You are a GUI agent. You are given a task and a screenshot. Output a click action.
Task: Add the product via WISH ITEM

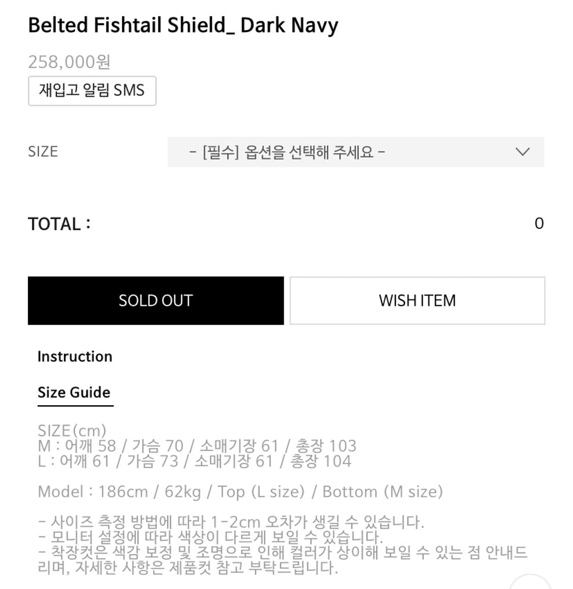[x=417, y=301]
